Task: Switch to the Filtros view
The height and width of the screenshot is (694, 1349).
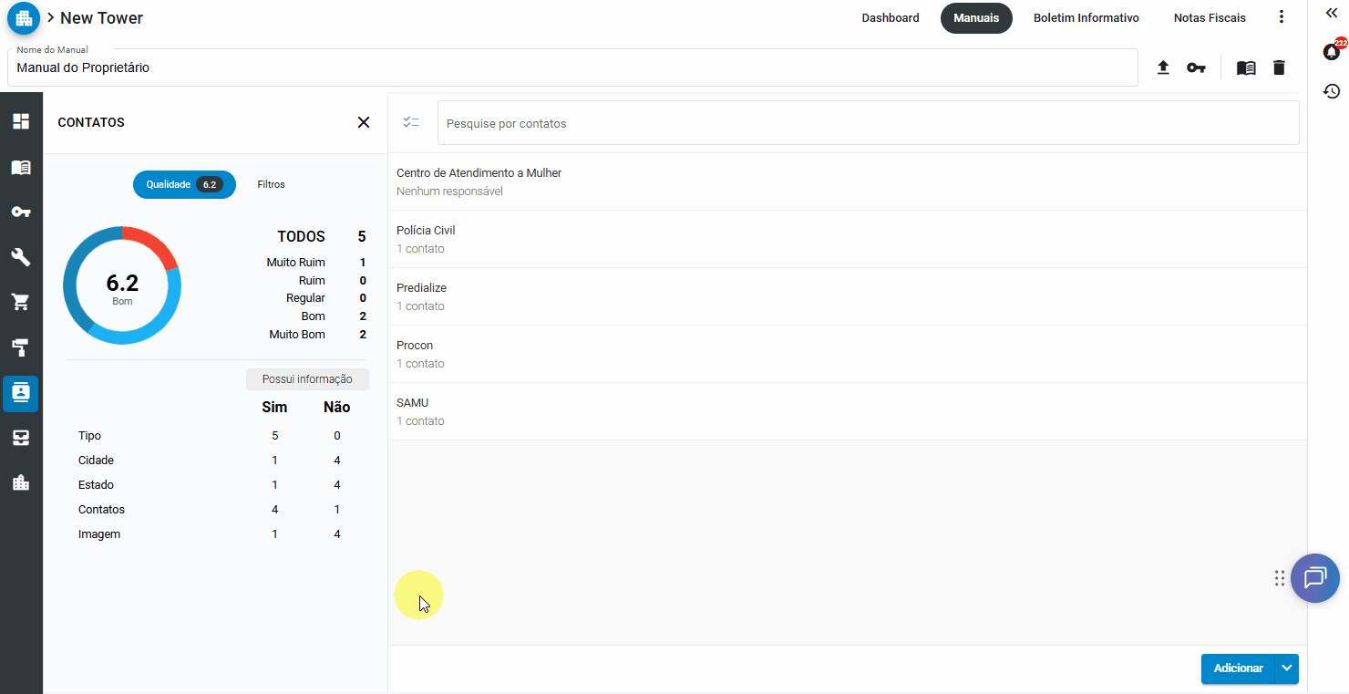Action: [x=271, y=184]
